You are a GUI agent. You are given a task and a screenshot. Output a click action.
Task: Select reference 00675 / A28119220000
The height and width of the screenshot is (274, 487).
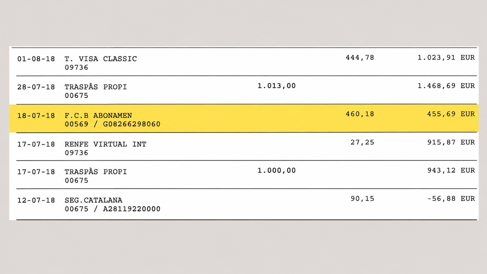(112, 209)
